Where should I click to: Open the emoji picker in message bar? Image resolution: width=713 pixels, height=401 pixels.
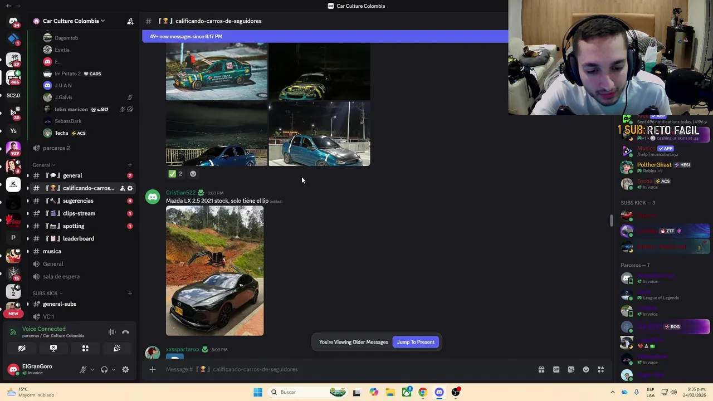coord(586,369)
